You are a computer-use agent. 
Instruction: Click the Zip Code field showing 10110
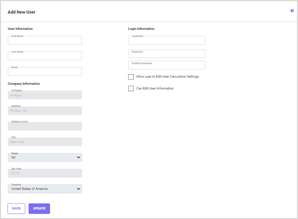point(45,173)
